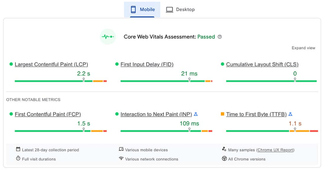Click Various mobile devices text
The image size is (327, 171).
coord(146,150)
